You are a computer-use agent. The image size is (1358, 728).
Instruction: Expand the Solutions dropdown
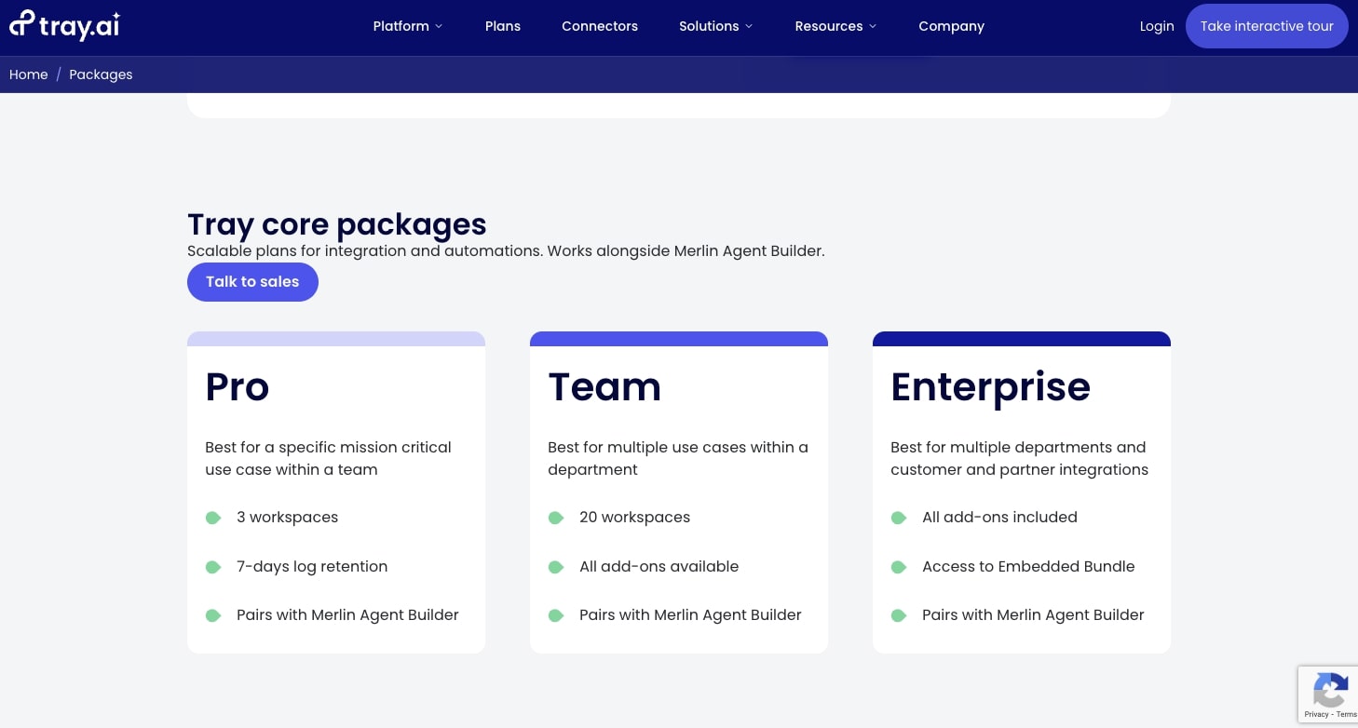click(715, 26)
